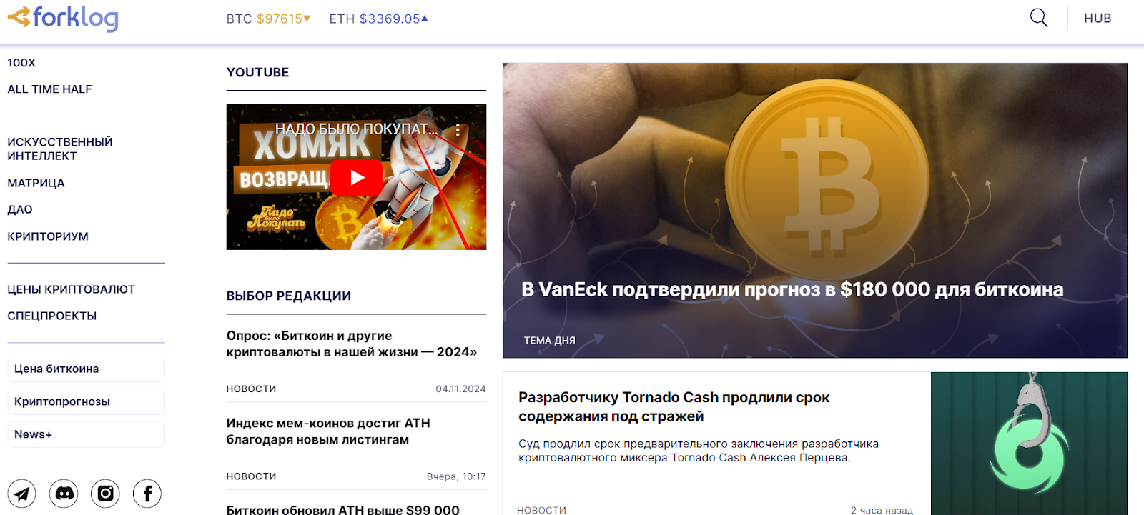Read the Индекс мем-коинов достиг ATH article
This screenshot has height=515, width=1144.
click(328, 431)
